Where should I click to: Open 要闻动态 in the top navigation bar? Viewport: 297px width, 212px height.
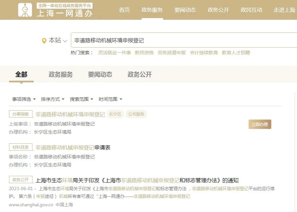point(185,10)
